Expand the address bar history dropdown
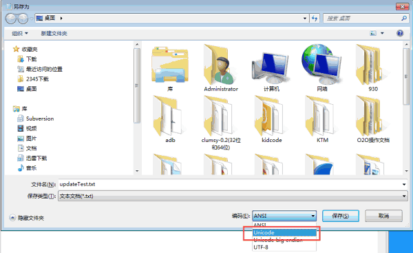Viewport: 413px width, 253px height. [x=305, y=18]
